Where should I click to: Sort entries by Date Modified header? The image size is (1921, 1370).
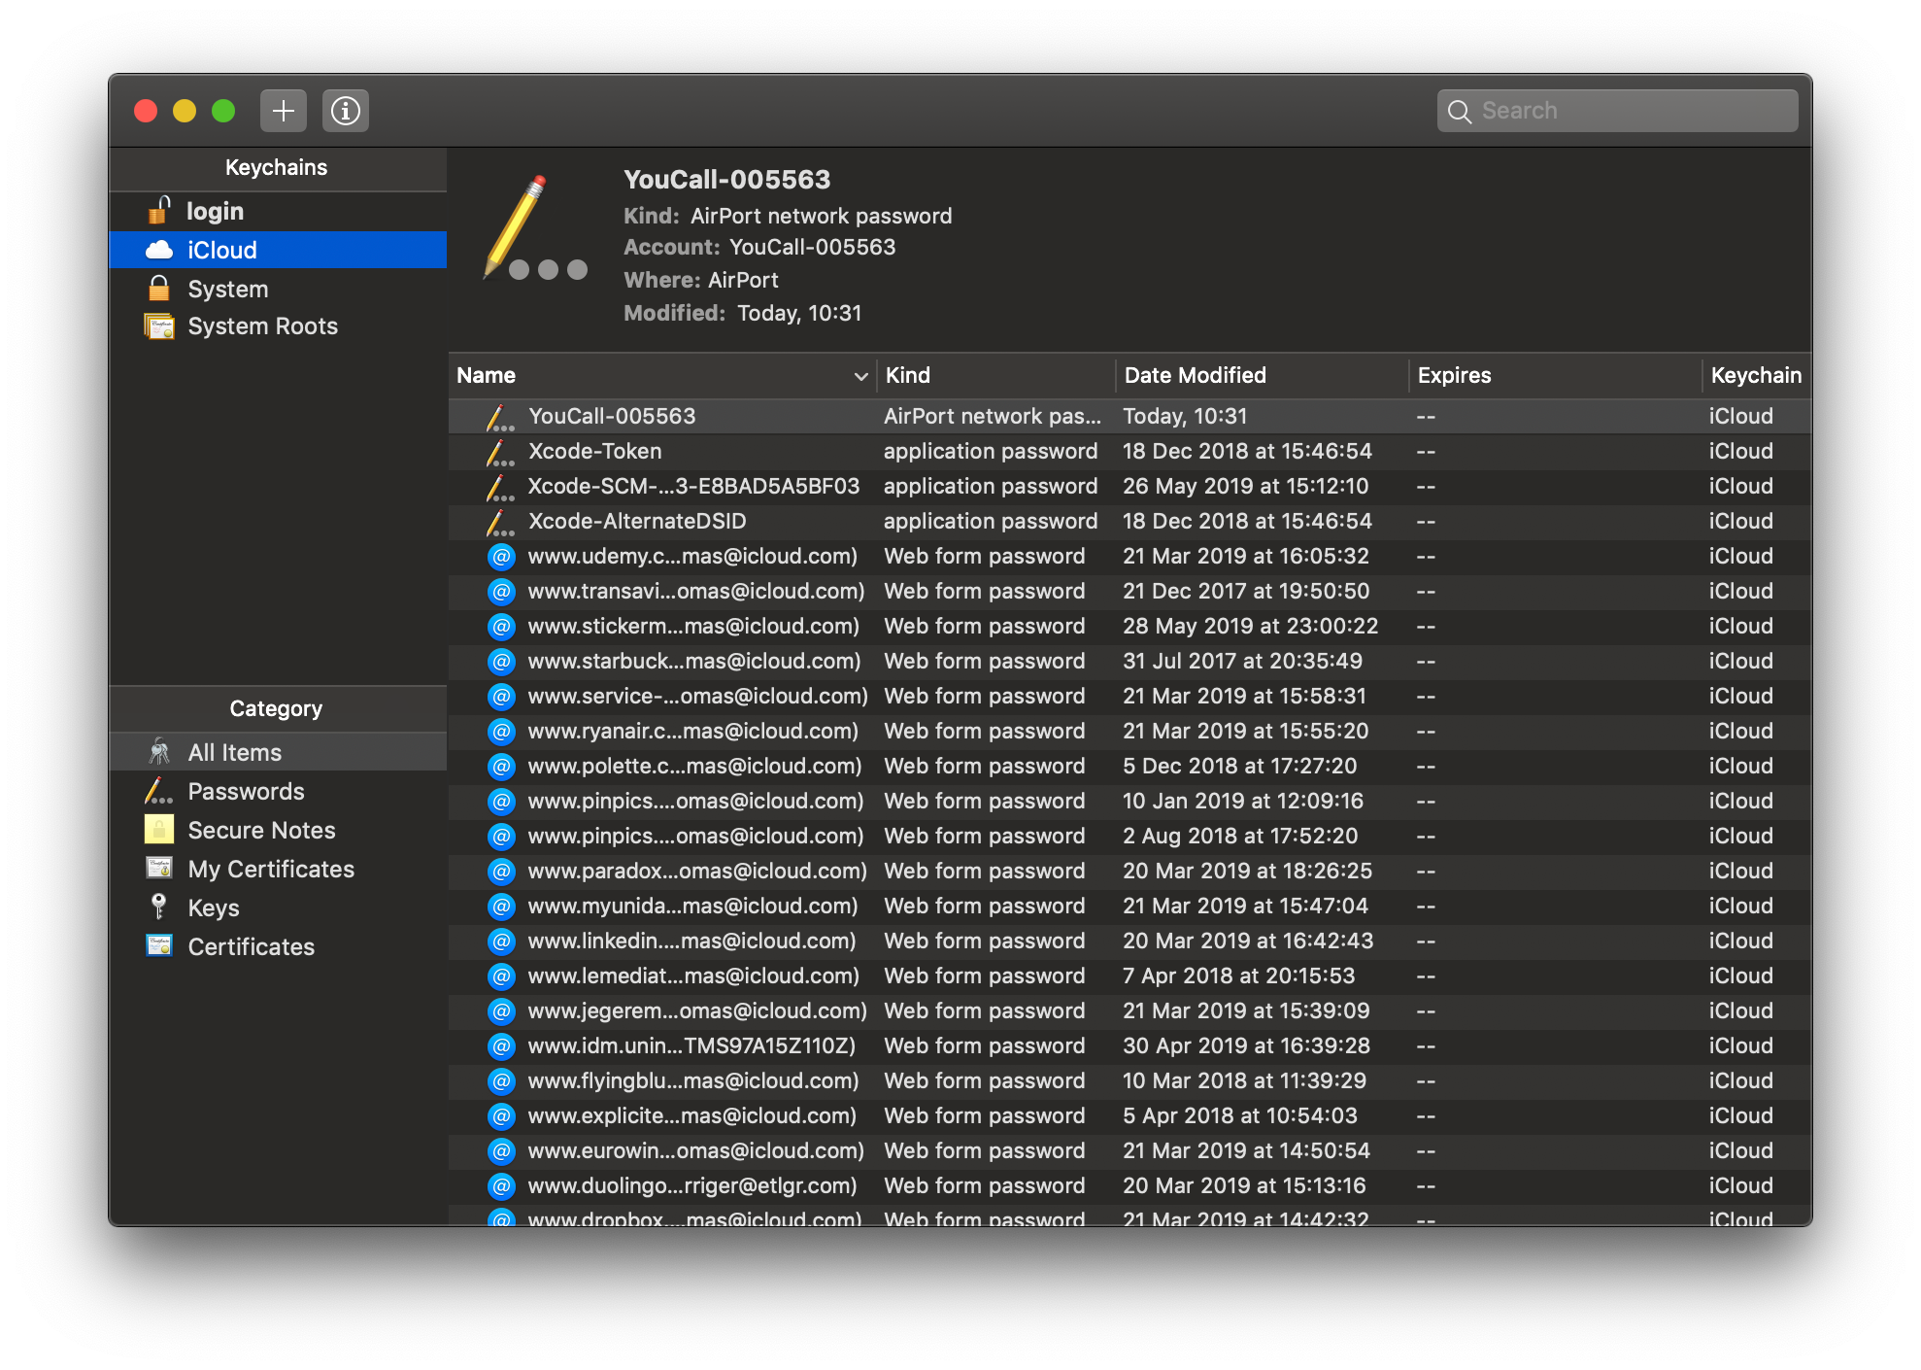pyautogui.click(x=1194, y=375)
